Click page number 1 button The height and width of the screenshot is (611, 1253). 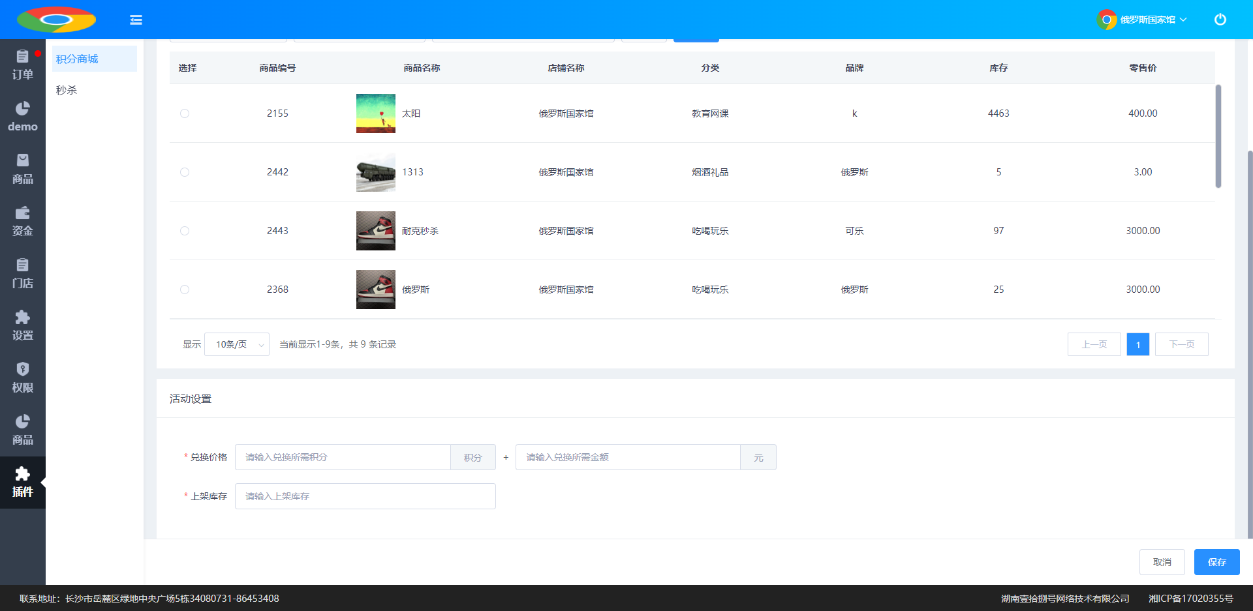[1138, 344]
